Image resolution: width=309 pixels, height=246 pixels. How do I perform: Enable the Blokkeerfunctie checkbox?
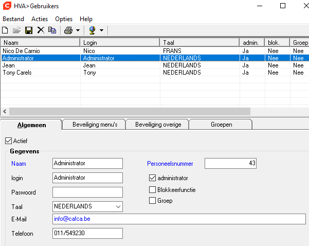pos(152,190)
